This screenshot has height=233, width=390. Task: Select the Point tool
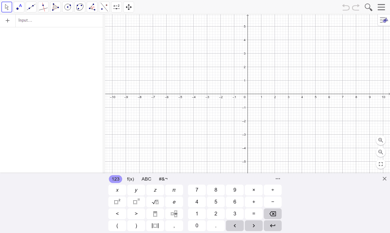(19, 7)
